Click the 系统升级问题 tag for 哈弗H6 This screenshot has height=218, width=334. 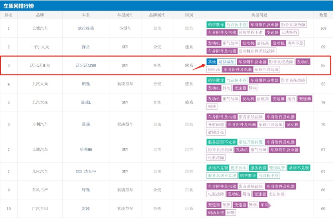(251, 142)
